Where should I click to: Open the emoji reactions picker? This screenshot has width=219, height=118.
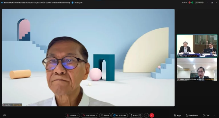point(140,115)
